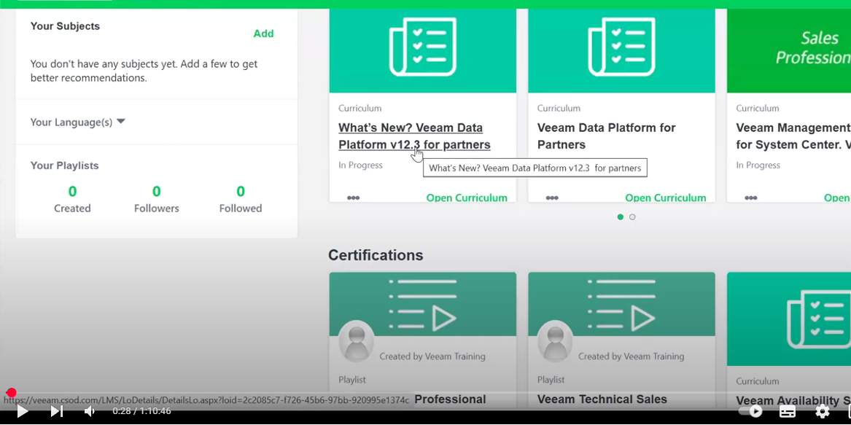
Task: Click In Progress status on Veeam Management card
Action: pos(758,165)
